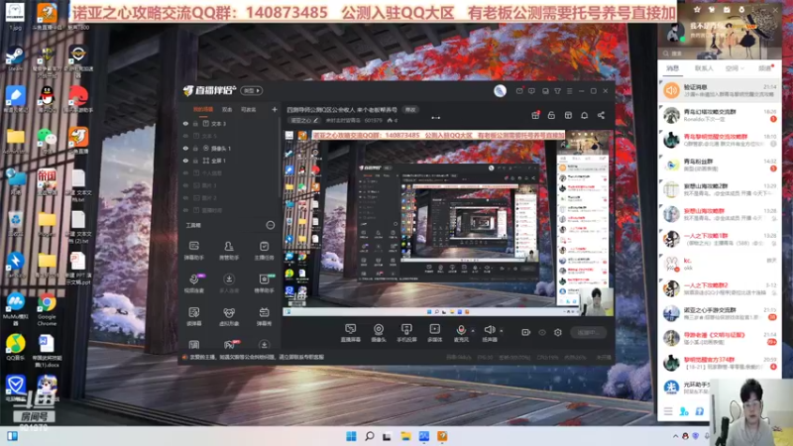793x446 pixels.
Task: Click the user avatar in streaming app title bar
Action: tap(500, 90)
